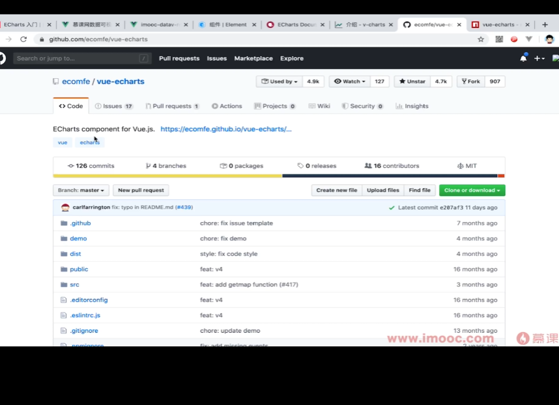Click the dark blue language bar segment

[x=390, y=176]
